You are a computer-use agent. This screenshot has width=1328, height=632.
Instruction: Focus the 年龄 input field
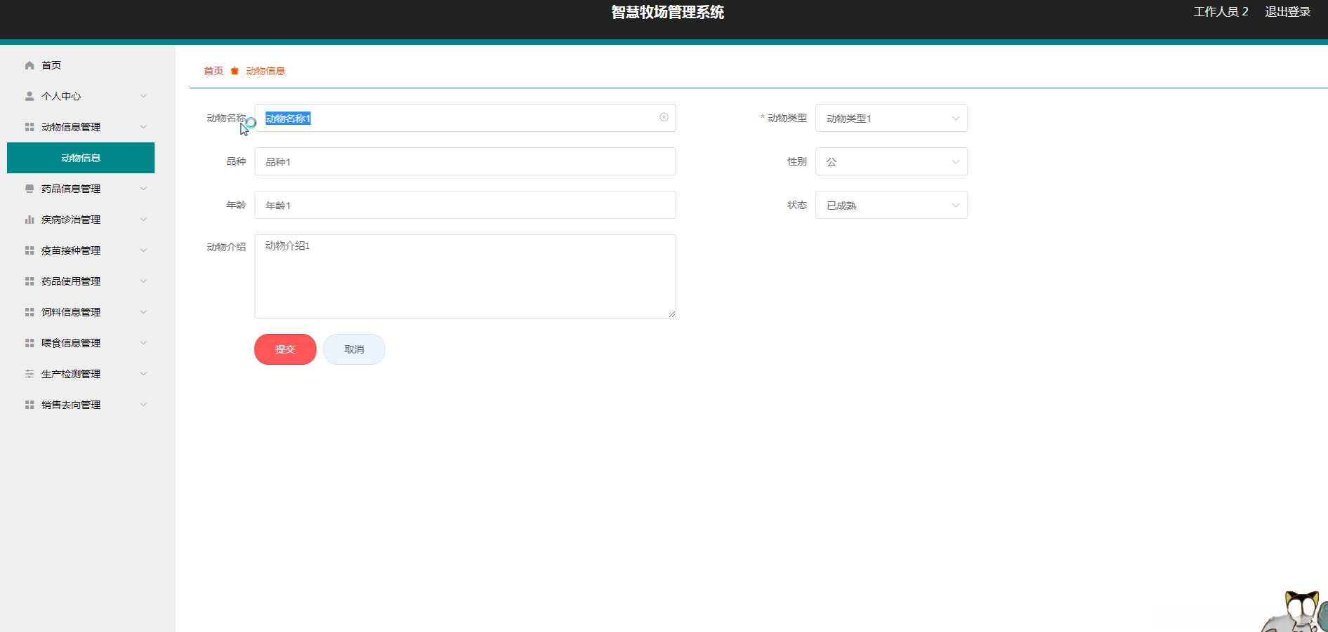pyautogui.click(x=465, y=205)
